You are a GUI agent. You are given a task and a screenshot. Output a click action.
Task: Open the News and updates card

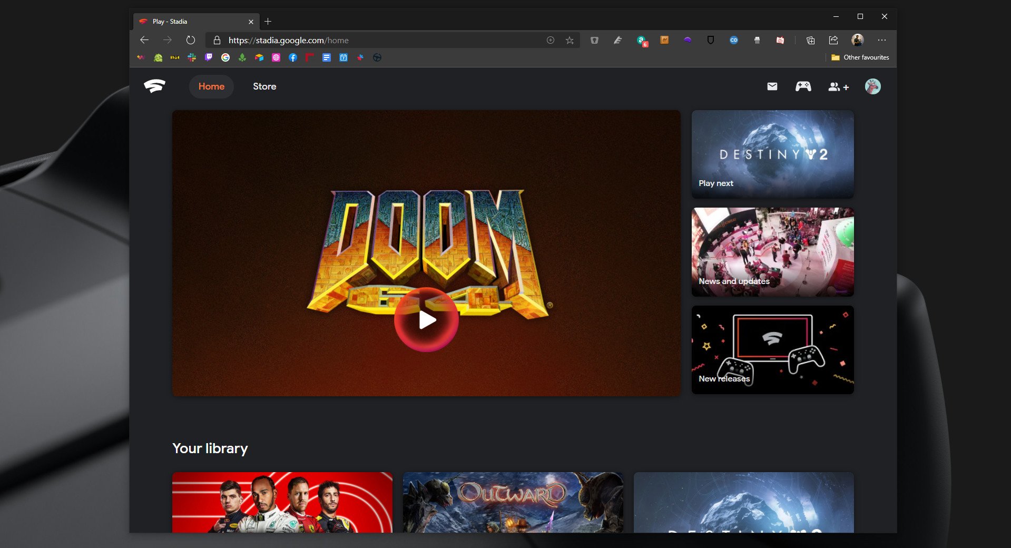(772, 252)
